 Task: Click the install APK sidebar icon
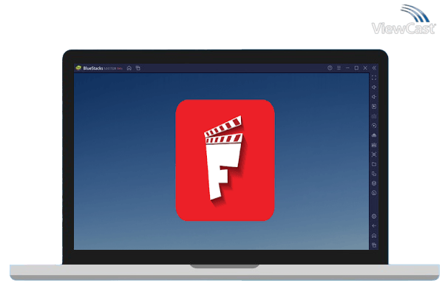point(374,135)
